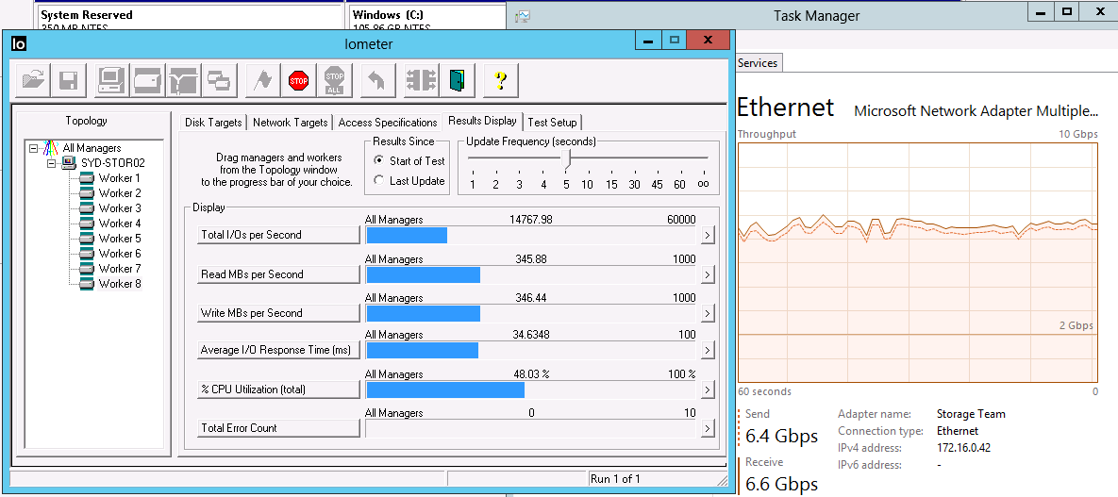Collapse the SYD-STOR02 manager node
This screenshot has height=497, width=1118.
point(51,163)
